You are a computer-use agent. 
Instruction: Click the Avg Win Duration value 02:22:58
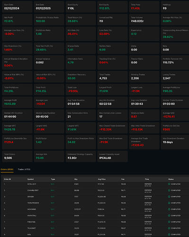(105, 104)
